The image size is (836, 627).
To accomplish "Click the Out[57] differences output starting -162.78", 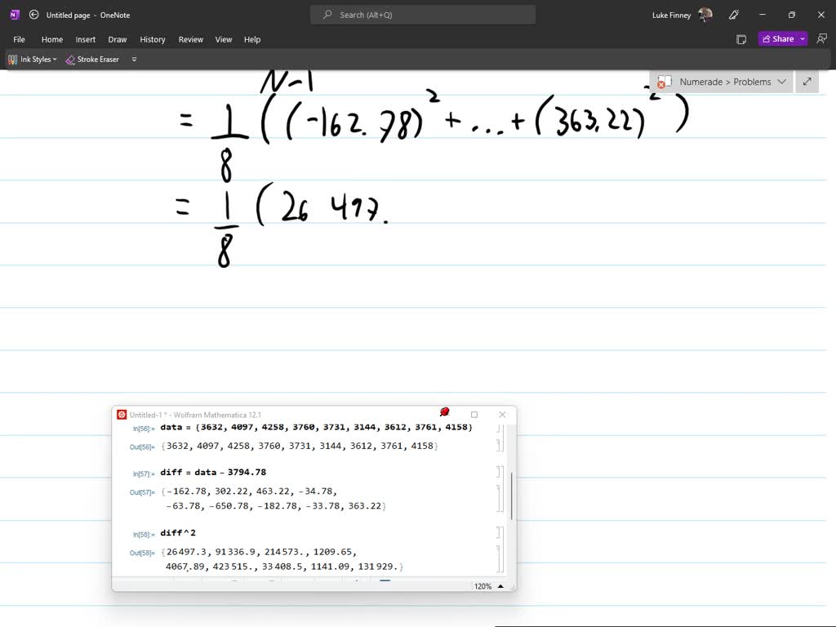I will [x=273, y=499].
